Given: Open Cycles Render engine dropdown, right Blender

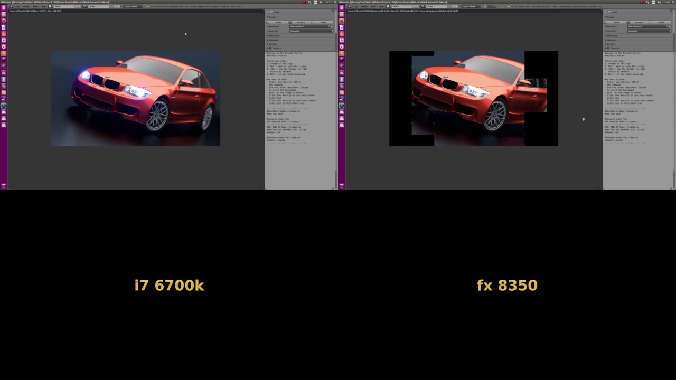Looking at the screenshot, I should [x=471, y=6].
